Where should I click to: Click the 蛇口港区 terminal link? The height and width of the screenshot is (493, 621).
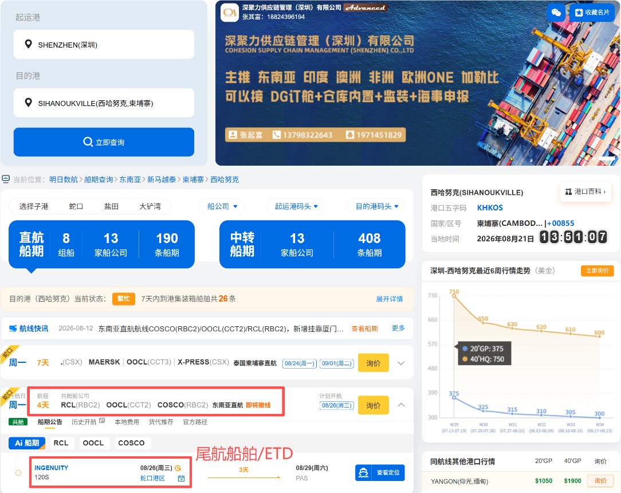pos(152,478)
